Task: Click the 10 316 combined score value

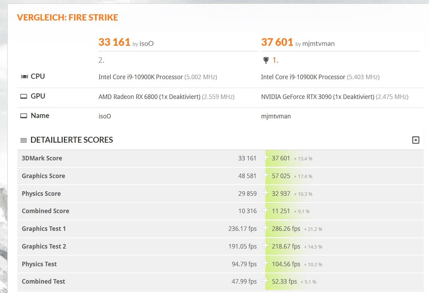Action: pos(247,211)
